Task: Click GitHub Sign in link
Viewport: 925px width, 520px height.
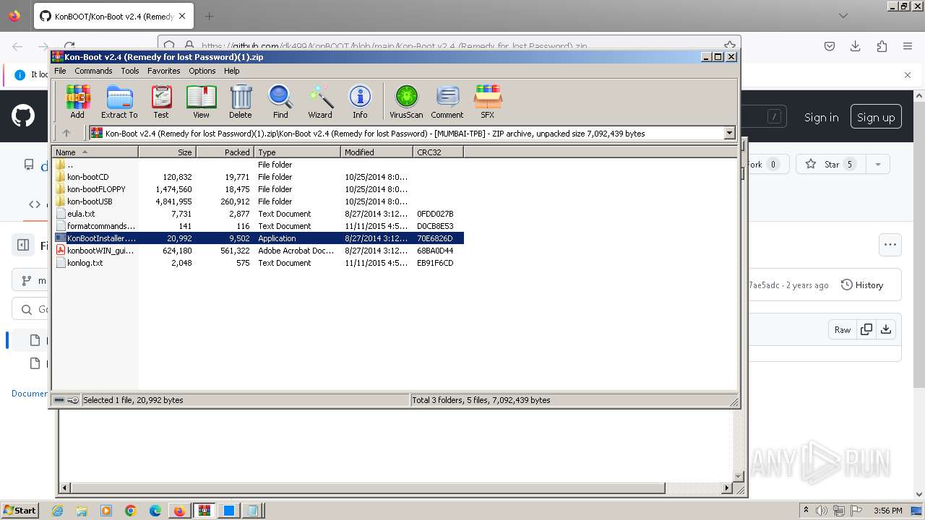Action: 822,117
